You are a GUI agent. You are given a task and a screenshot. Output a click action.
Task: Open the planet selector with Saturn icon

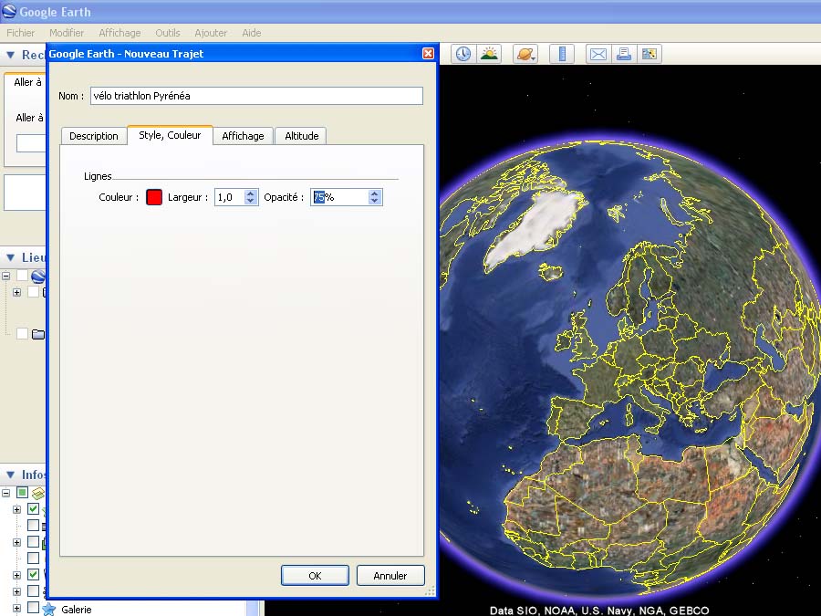525,54
